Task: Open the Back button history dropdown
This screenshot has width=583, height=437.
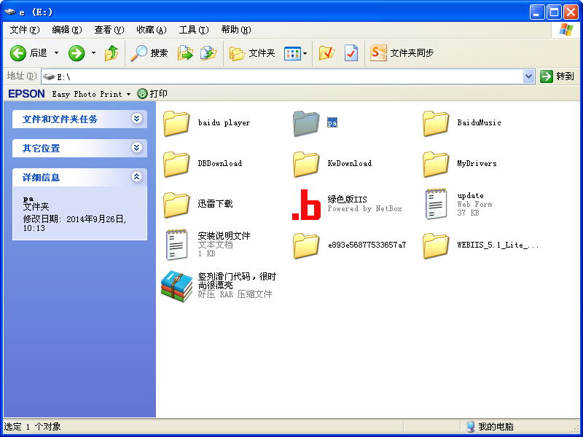Action: click(x=57, y=53)
